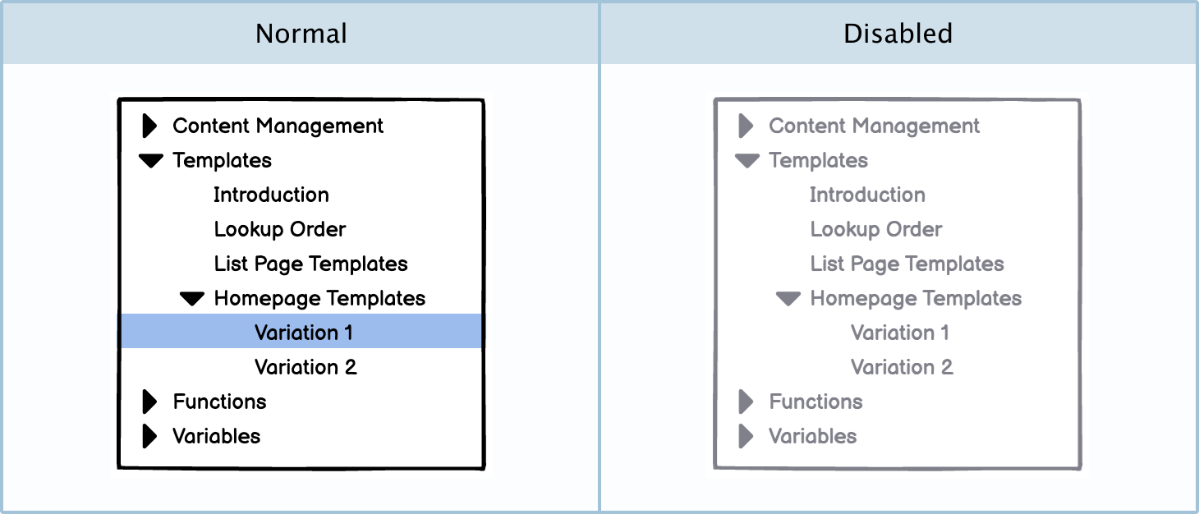The height and width of the screenshot is (514, 1199).
Task: Click the Functions label in Normal tree
Action: click(x=219, y=402)
